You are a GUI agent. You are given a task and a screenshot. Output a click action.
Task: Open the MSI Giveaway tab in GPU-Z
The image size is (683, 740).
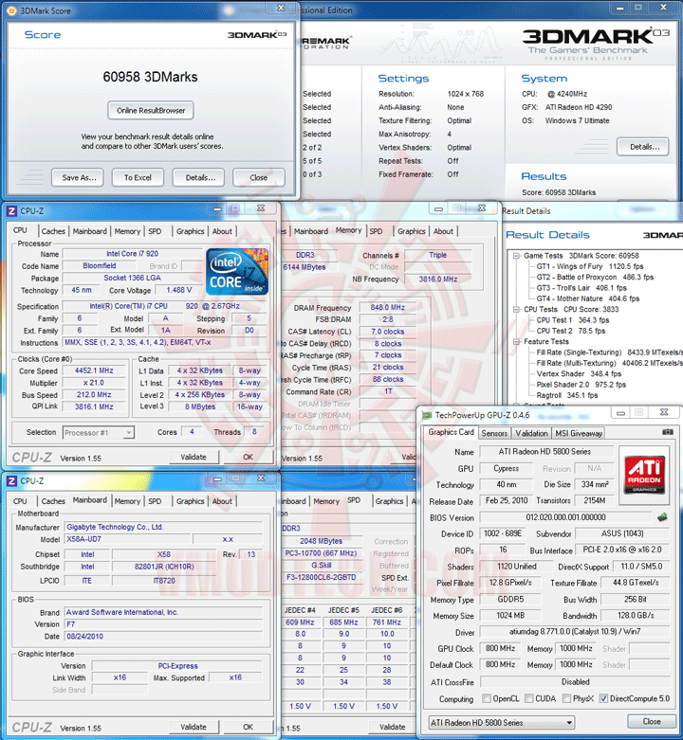tap(579, 433)
